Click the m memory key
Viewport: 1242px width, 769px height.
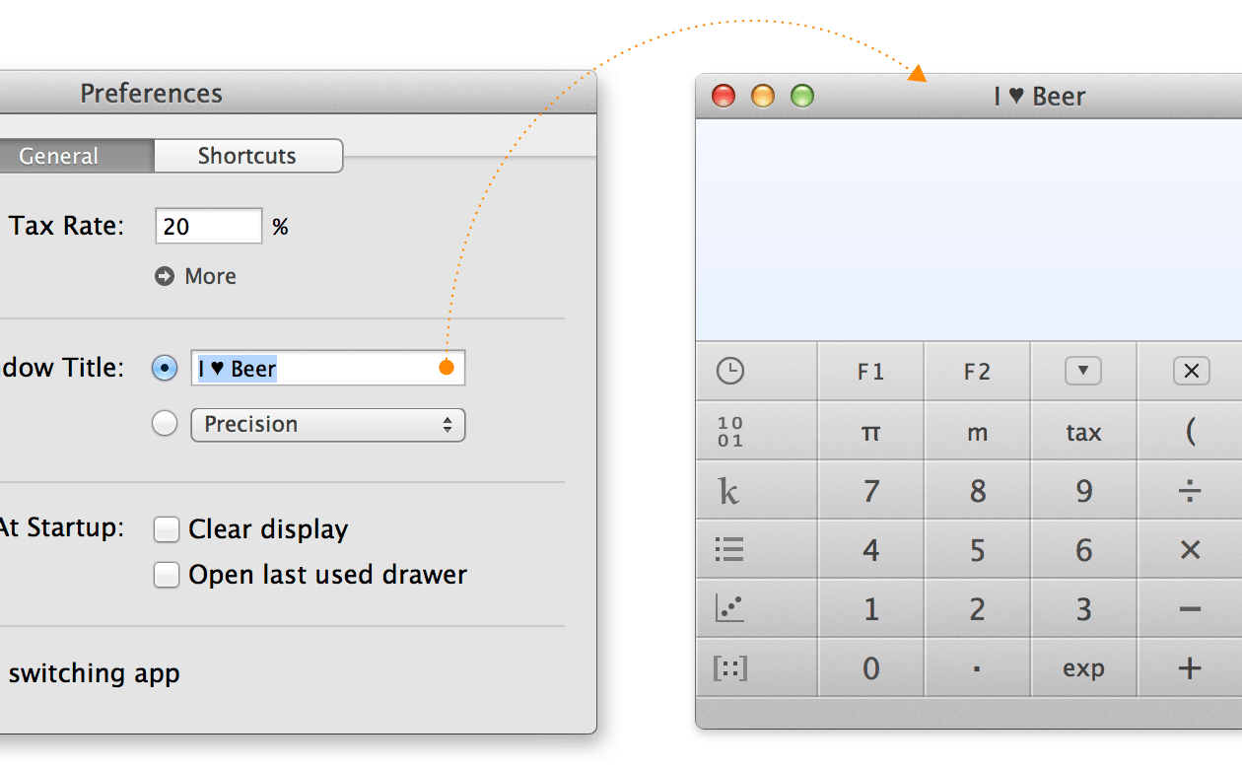pyautogui.click(x=977, y=432)
